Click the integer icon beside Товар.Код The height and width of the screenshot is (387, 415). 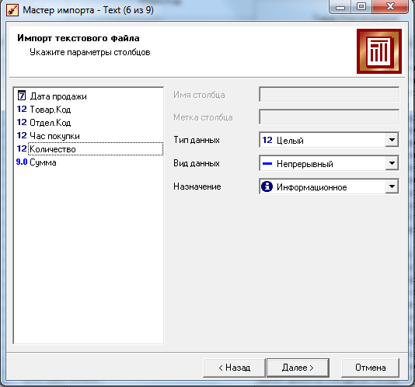22,109
